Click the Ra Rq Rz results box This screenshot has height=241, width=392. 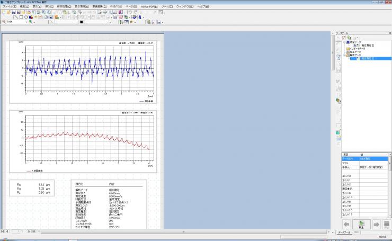tap(32, 188)
